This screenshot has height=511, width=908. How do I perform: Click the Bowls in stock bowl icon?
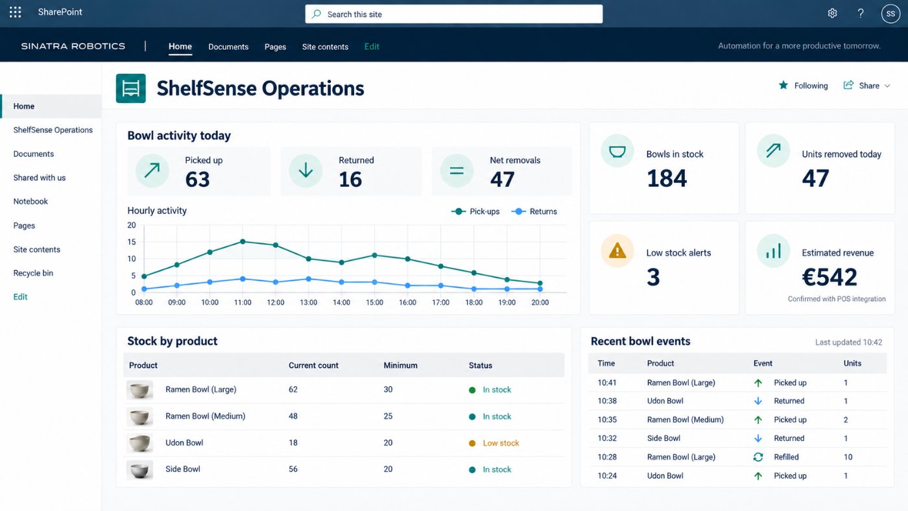[x=617, y=151]
